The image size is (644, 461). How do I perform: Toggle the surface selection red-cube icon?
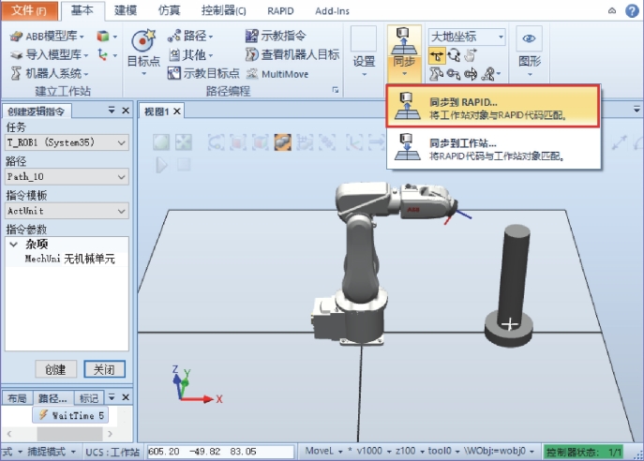(x=237, y=142)
